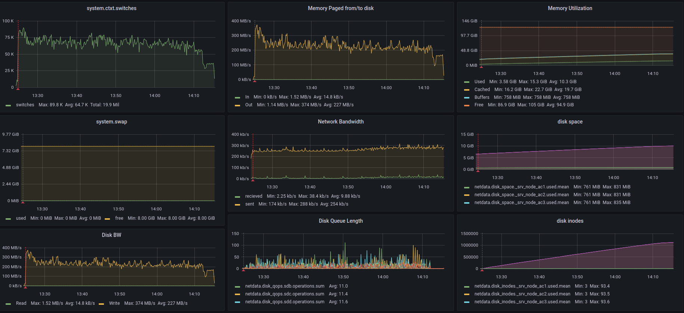The width and height of the screenshot is (684, 313).
Task: Click the Network Bandwidth panel title
Action: point(340,122)
